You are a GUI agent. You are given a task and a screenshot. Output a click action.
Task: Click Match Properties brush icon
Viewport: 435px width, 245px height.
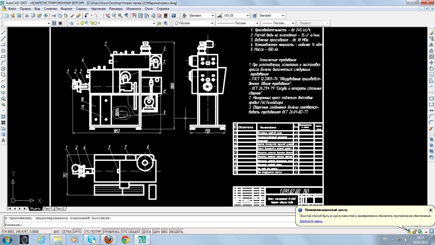(x=72, y=16)
